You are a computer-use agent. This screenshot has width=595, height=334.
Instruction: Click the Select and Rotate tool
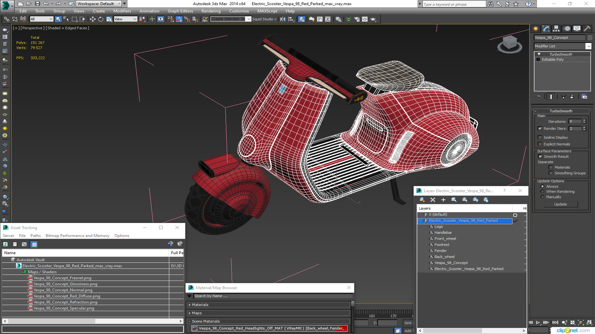point(101,19)
